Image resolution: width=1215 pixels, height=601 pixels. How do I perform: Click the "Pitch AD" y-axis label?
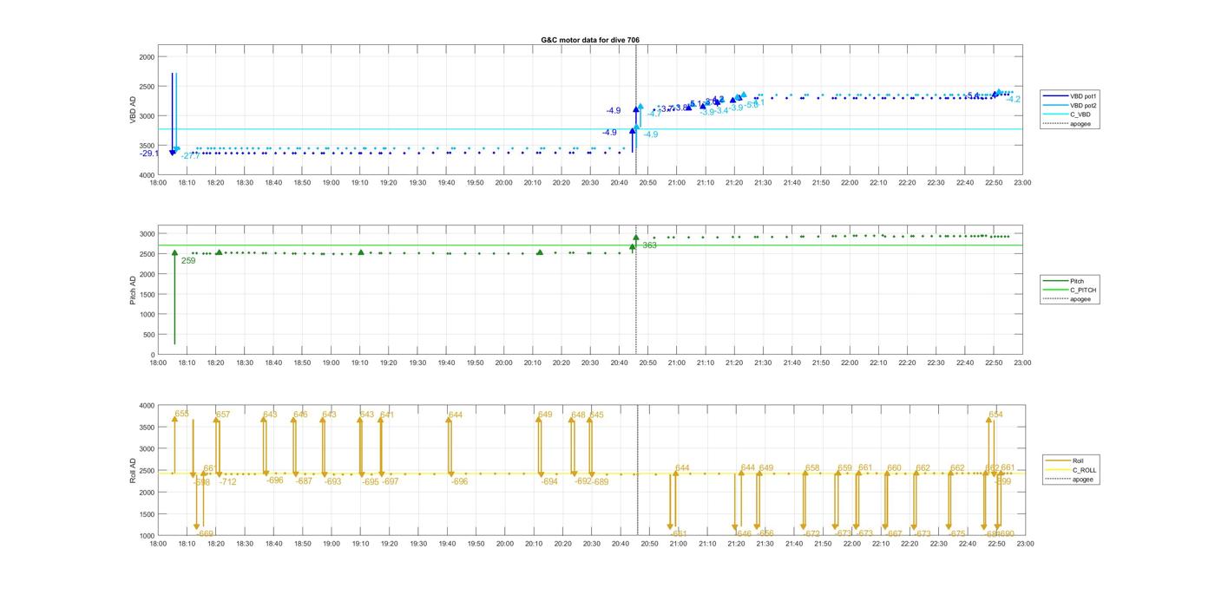click(x=134, y=290)
